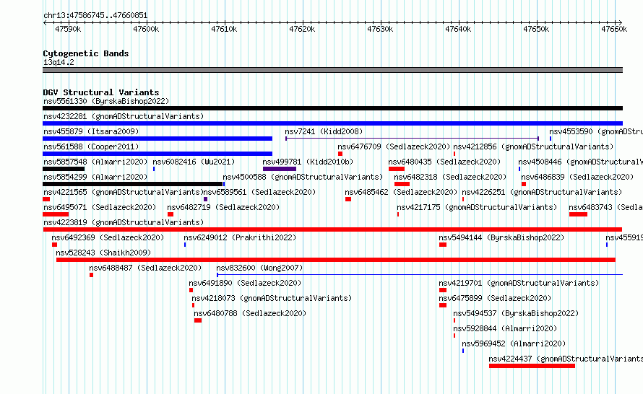Viewport: 643px width, 394px height.
Task: Open nsv6482318 (Sedlazeck2020) label
Action: (450, 177)
